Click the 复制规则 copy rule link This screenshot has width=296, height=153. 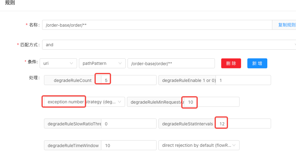coord(286,25)
